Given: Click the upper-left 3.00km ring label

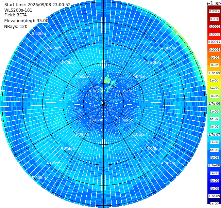Looking at the screenshot, I should tap(68, 62).
